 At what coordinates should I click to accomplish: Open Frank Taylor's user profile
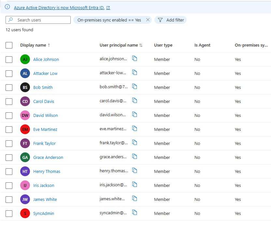pyautogui.click(x=44, y=143)
